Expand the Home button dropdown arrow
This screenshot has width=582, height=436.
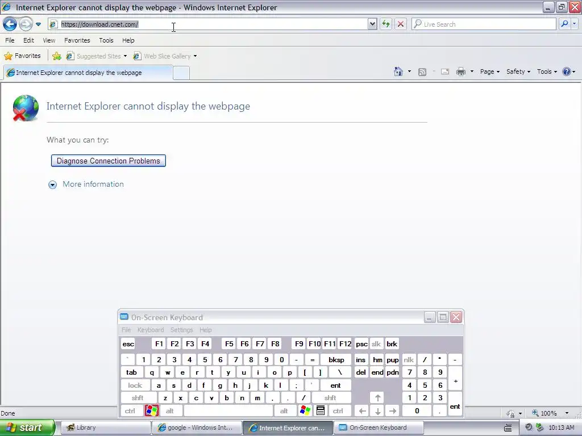coord(409,72)
